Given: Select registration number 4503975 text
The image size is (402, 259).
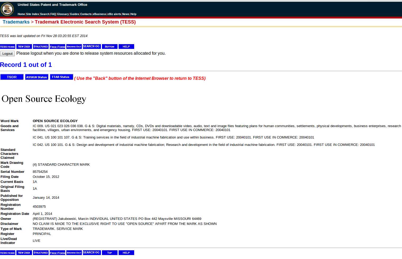Looking at the screenshot, I should pyautogui.click(x=39, y=207).
